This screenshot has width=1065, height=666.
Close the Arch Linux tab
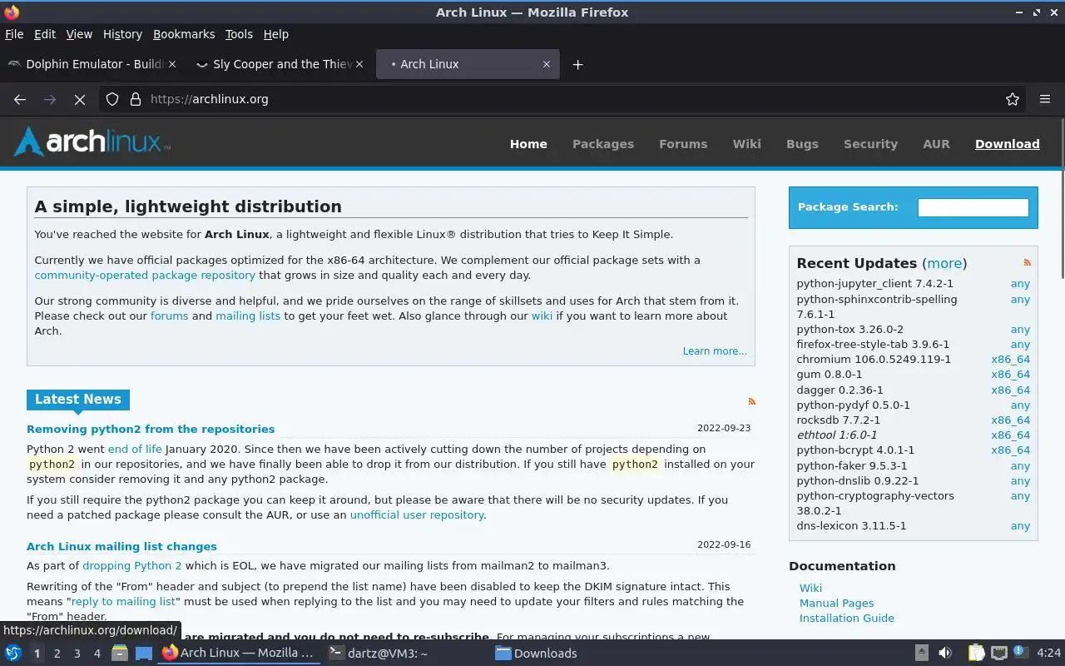(x=547, y=64)
